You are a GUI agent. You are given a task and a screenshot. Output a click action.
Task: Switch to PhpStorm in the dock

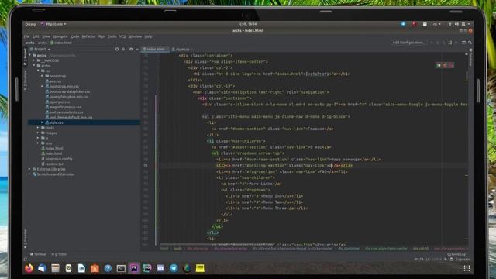(134, 268)
